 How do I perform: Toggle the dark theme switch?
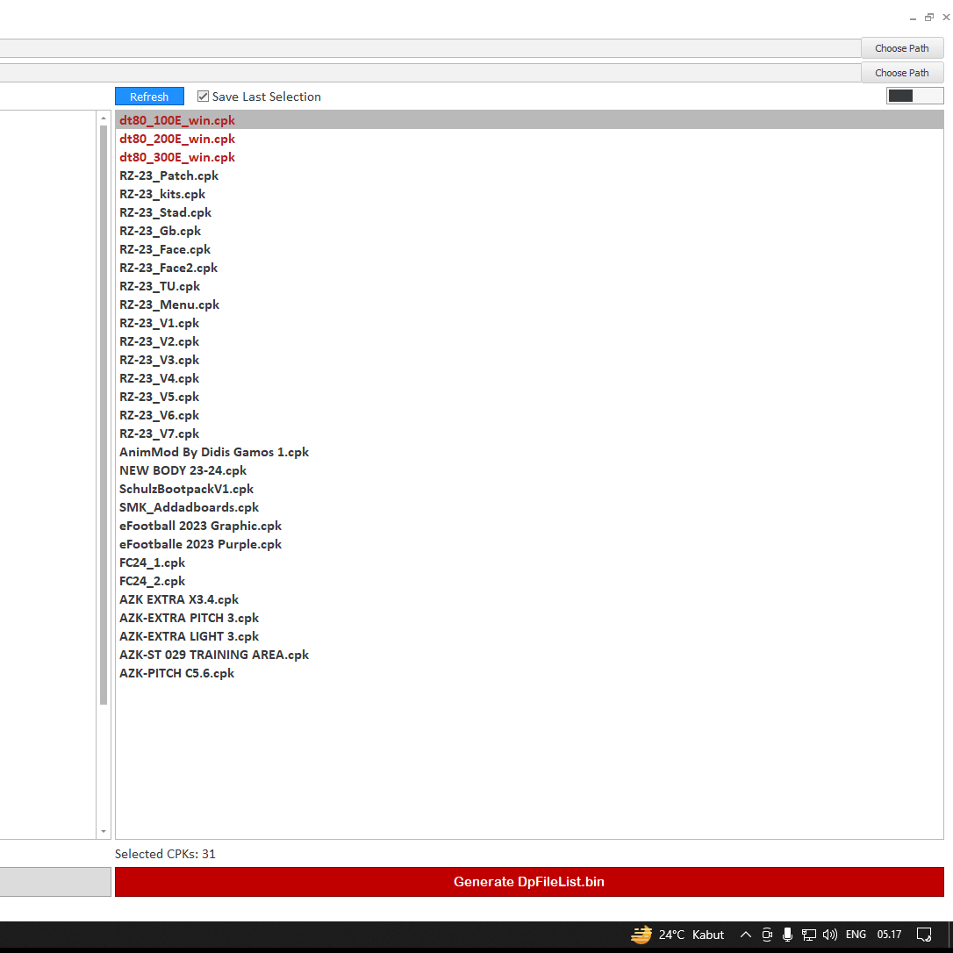coord(914,96)
